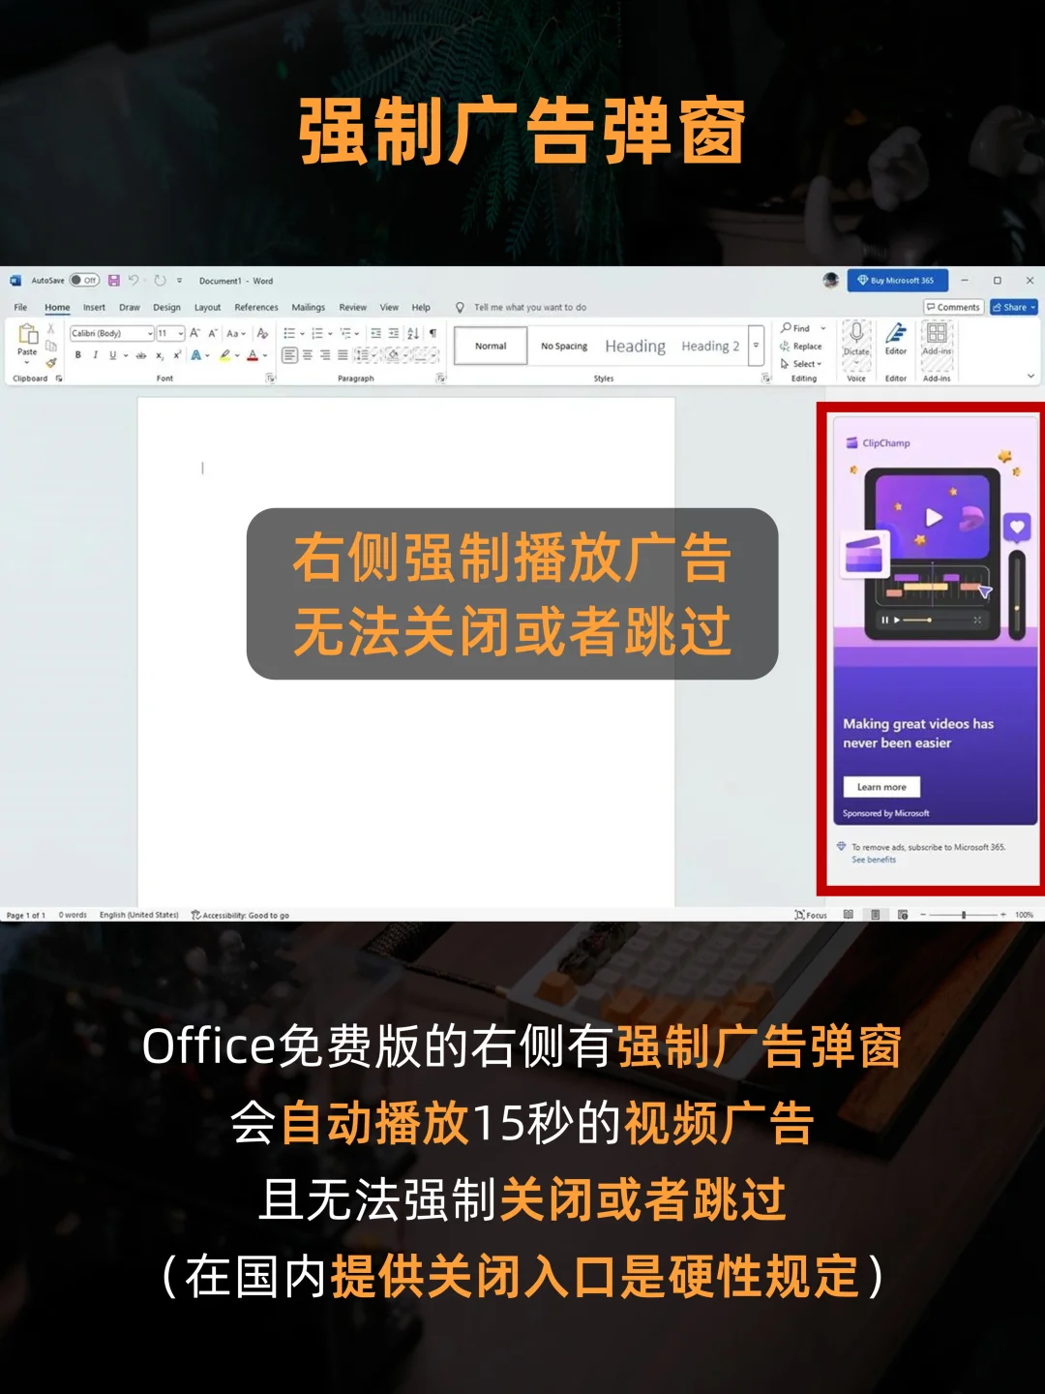
Task: Switch to the Draw tab
Action: [x=130, y=308]
